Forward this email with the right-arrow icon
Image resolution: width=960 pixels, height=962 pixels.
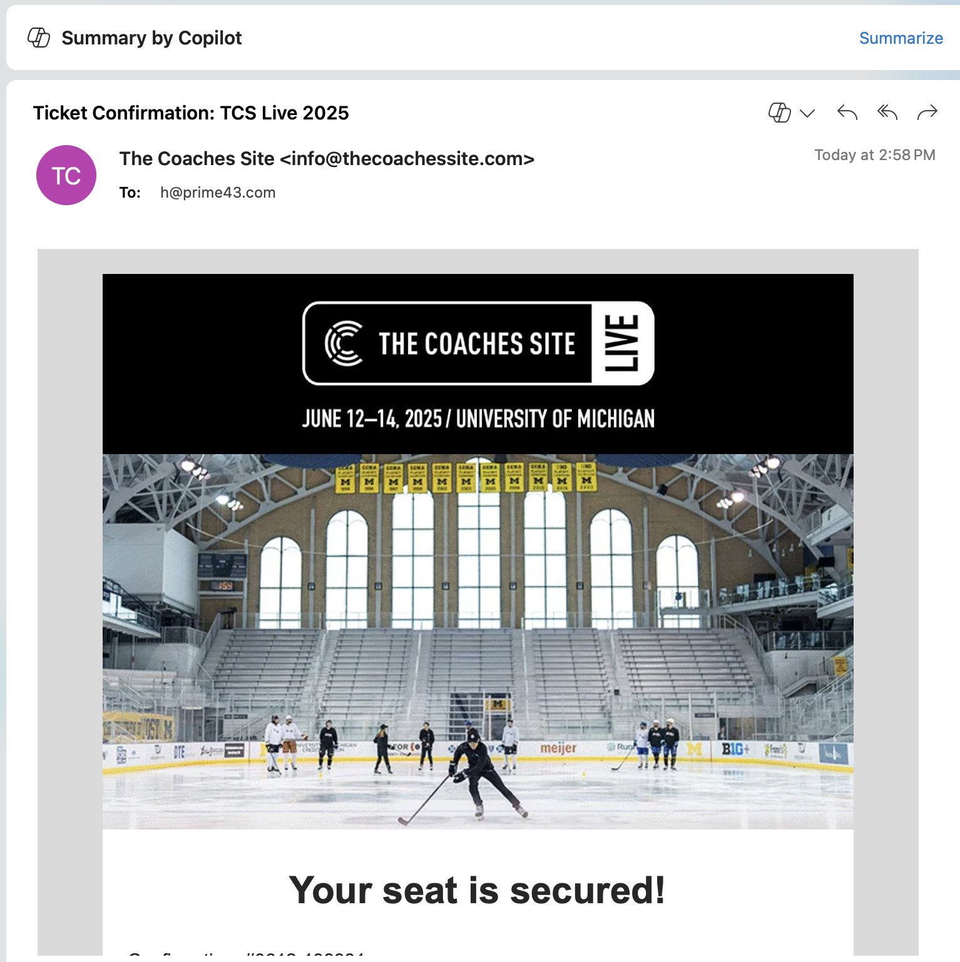click(927, 113)
